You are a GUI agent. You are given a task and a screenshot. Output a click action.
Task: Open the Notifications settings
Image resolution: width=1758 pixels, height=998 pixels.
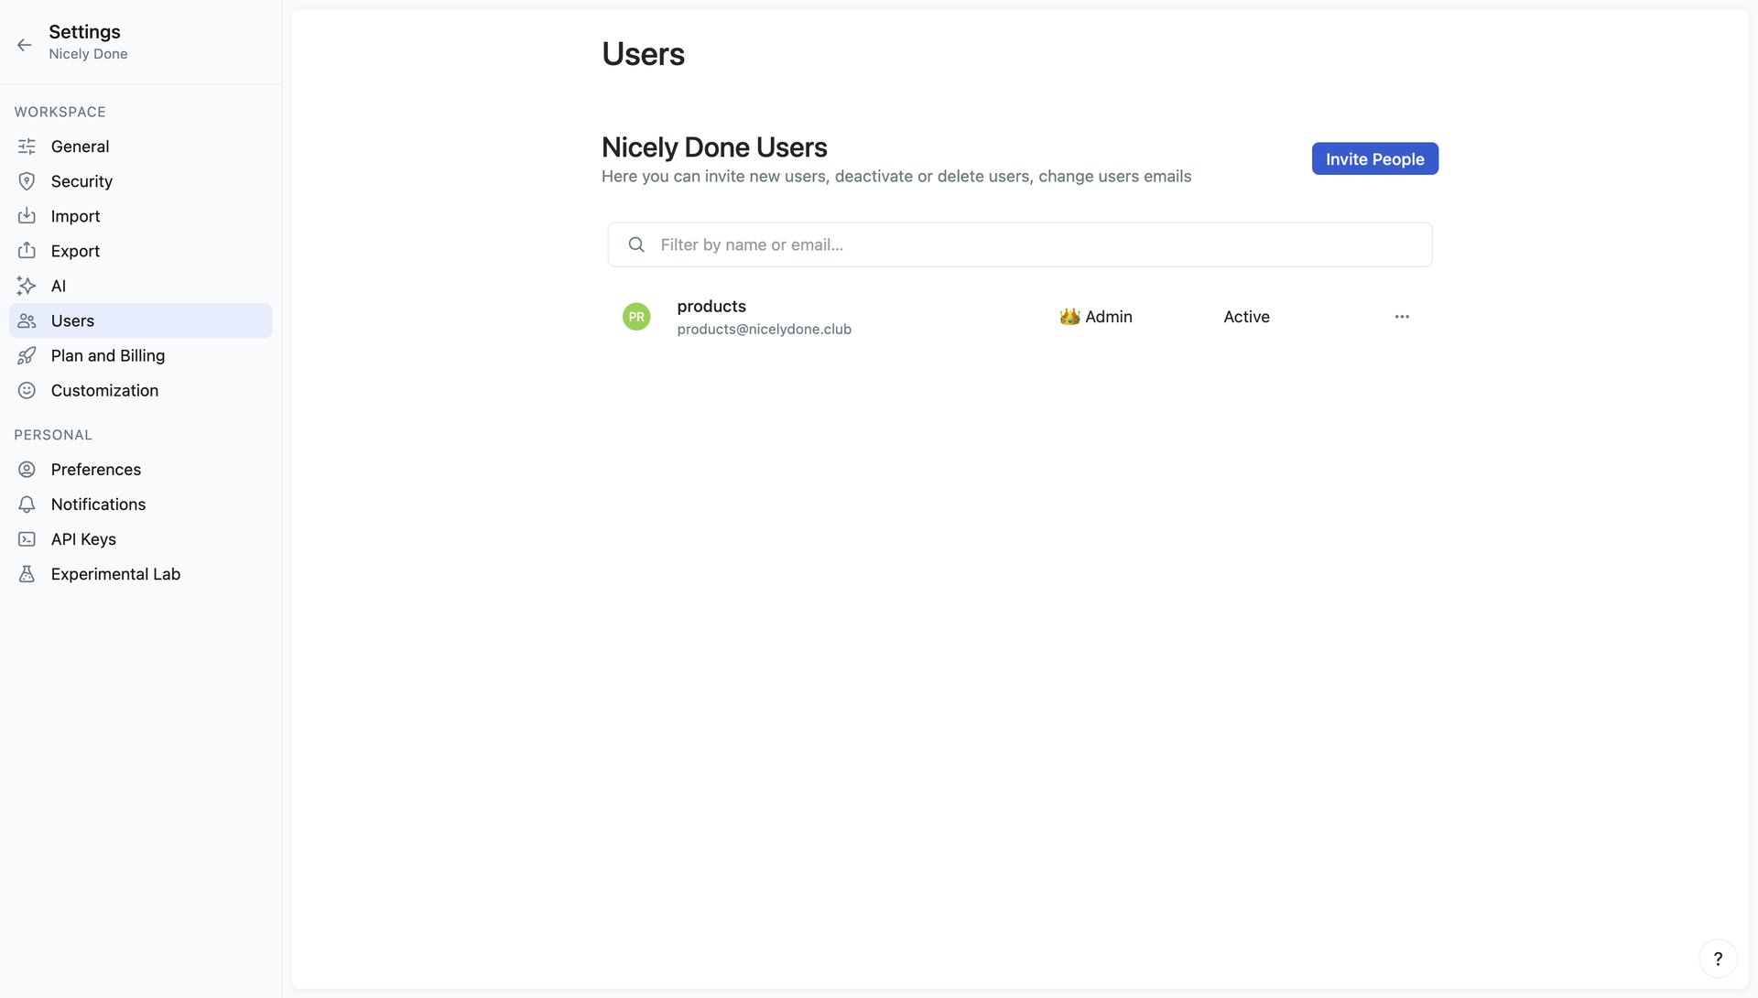click(x=98, y=504)
